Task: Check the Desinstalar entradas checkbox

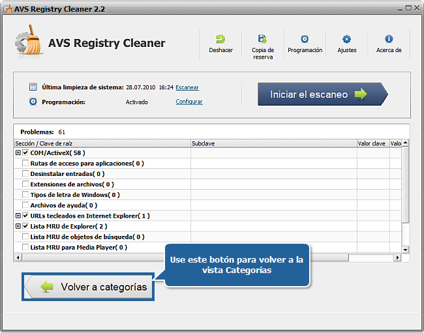Action: pyautogui.click(x=25, y=173)
